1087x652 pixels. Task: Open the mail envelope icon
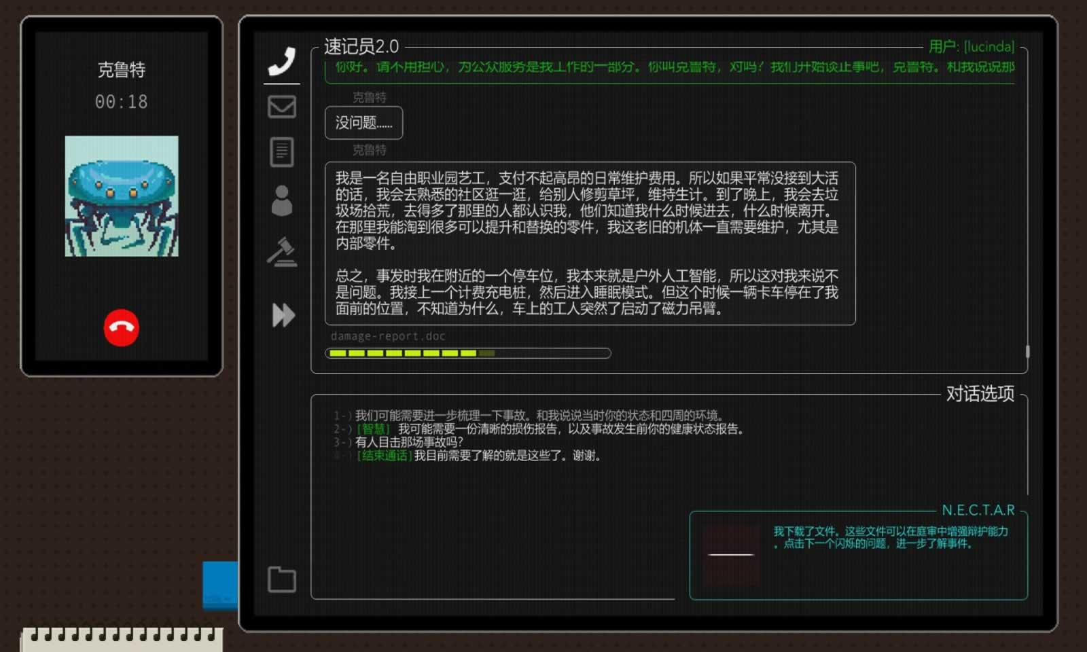(x=282, y=107)
